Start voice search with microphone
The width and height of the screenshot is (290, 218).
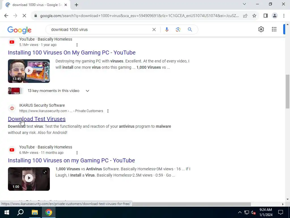167,30
